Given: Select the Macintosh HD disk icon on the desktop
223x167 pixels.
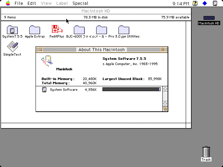Looking at the screenshot, I should point(209,18).
